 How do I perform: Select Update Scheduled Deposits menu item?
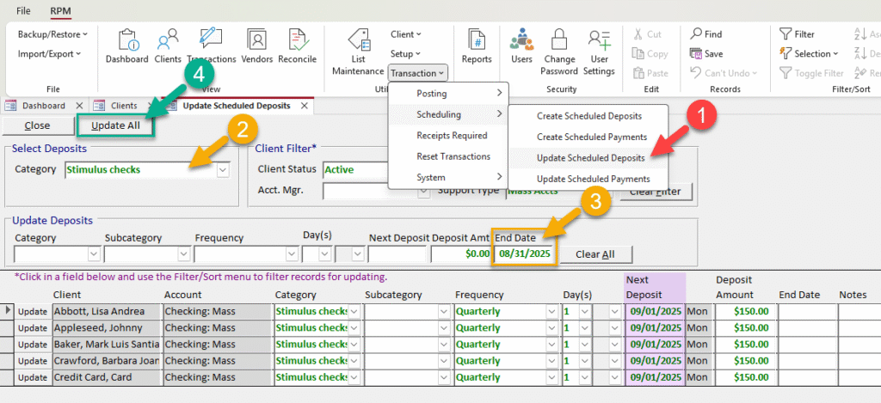click(590, 157)
